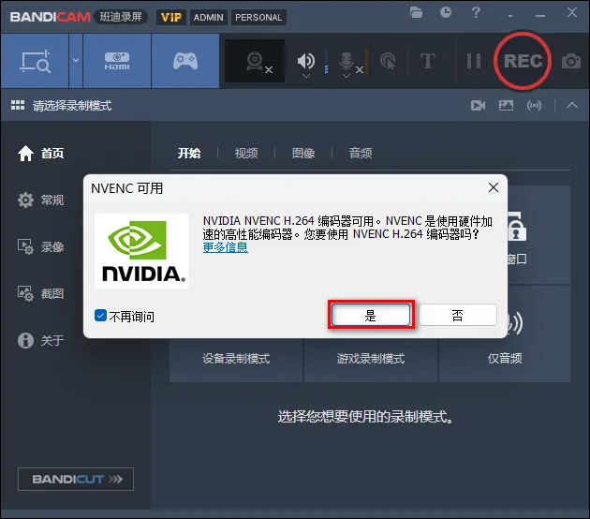Close the NVENC 可用 dialog
The width and height of the screenshot is (590, 519).
tap(494, 187)
